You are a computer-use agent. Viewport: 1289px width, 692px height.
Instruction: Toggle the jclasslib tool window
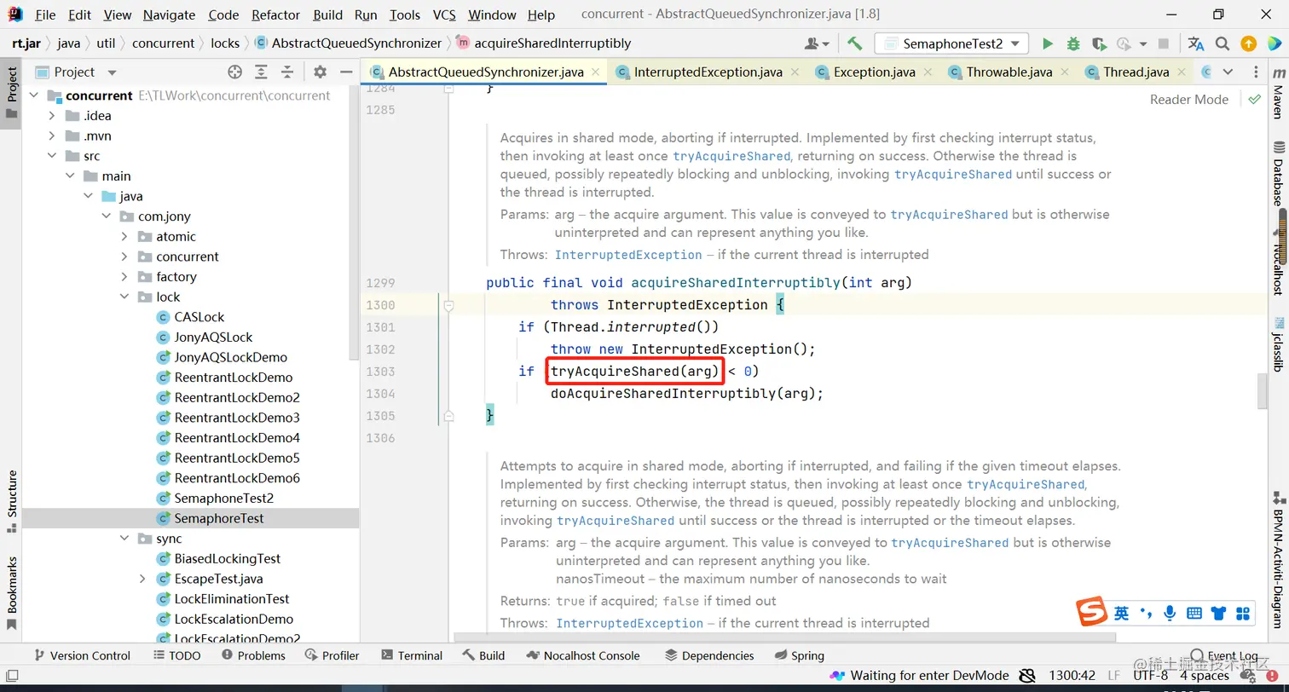(1278, 343)
